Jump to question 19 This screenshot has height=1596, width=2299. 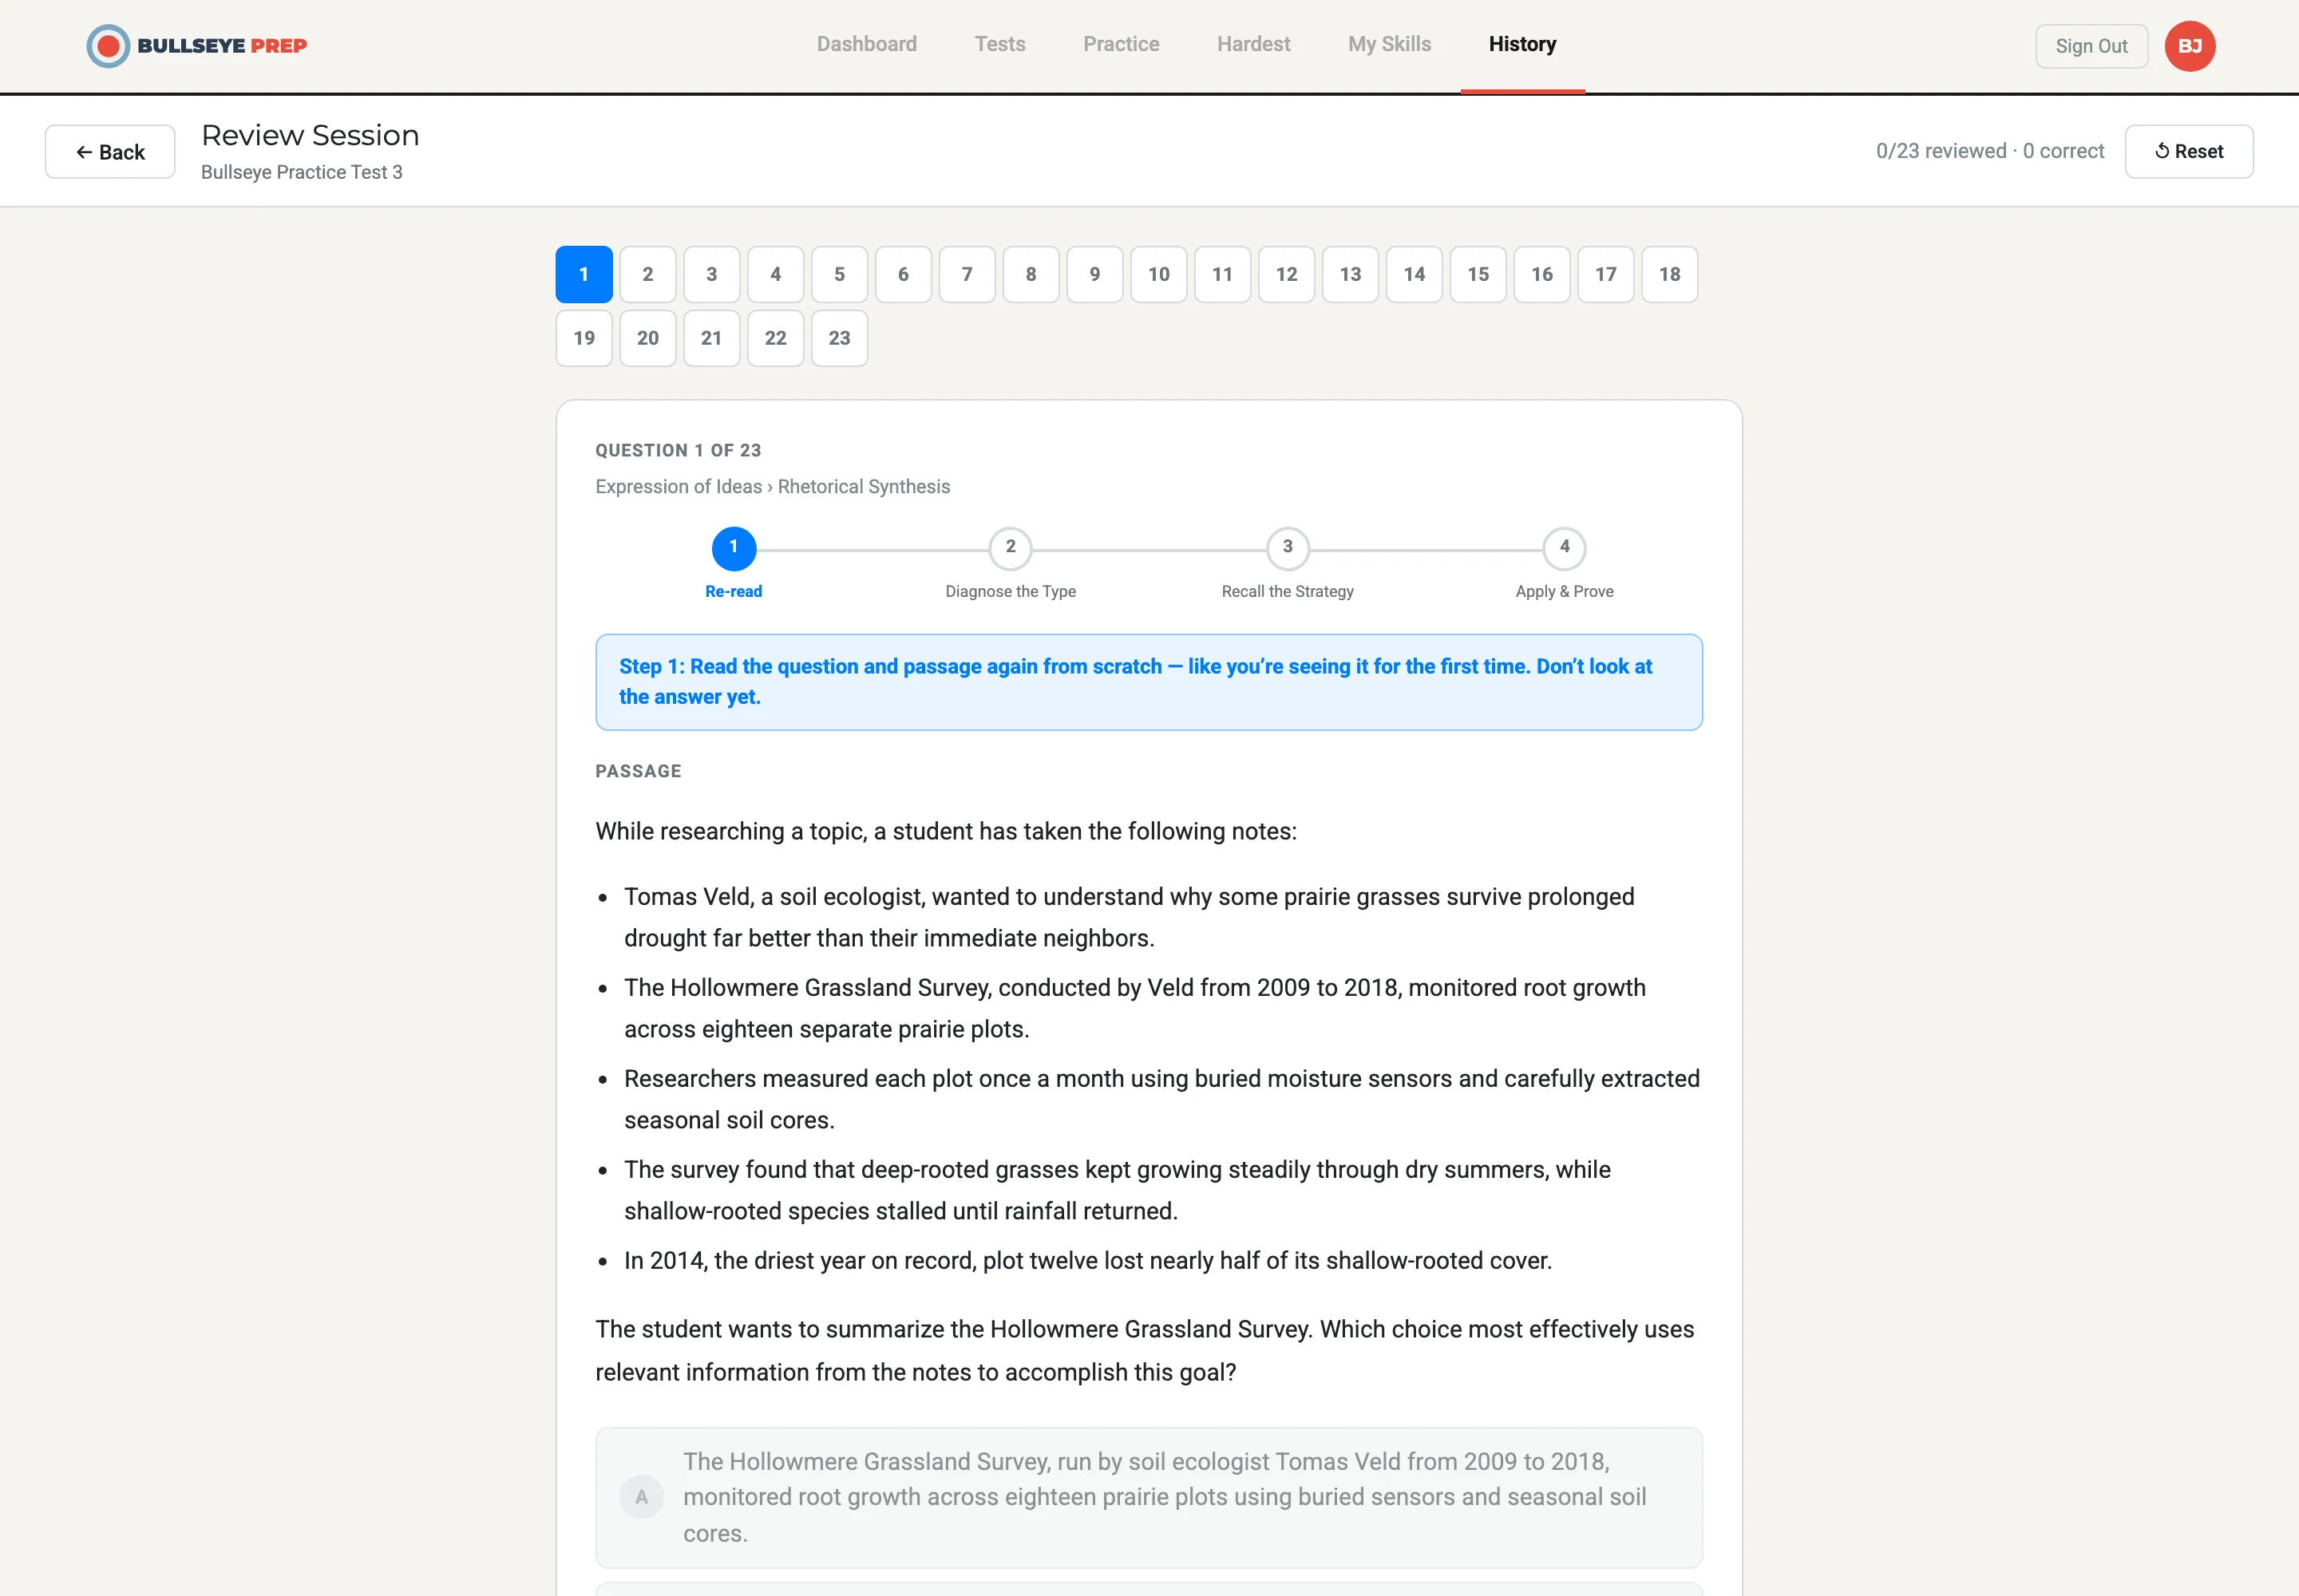584,338
